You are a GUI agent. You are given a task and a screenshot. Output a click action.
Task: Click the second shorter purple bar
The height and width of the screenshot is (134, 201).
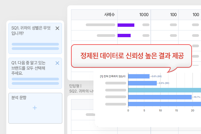[x=124, y=36]
